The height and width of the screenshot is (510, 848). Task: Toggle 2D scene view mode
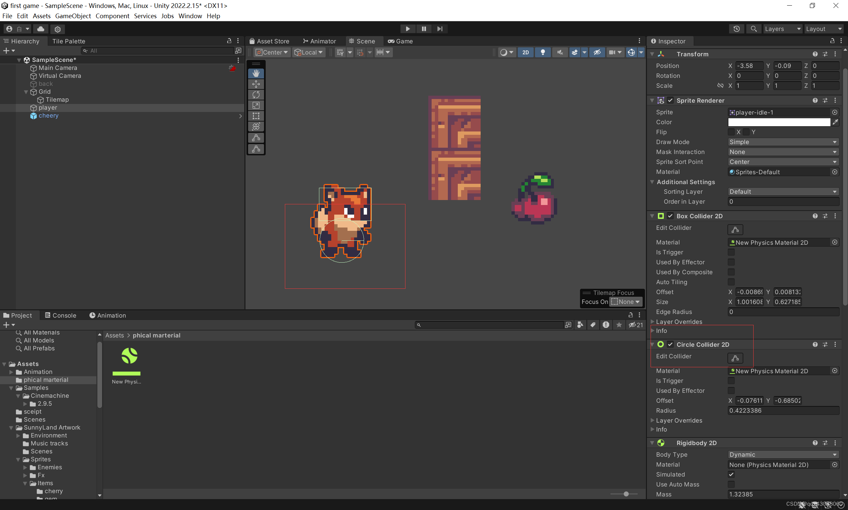(x=525, y=52)
